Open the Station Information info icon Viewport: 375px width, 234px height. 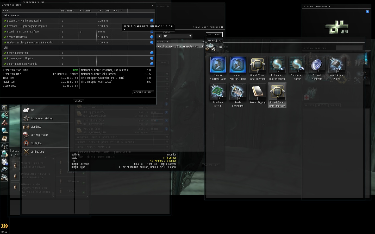(367, 12)
